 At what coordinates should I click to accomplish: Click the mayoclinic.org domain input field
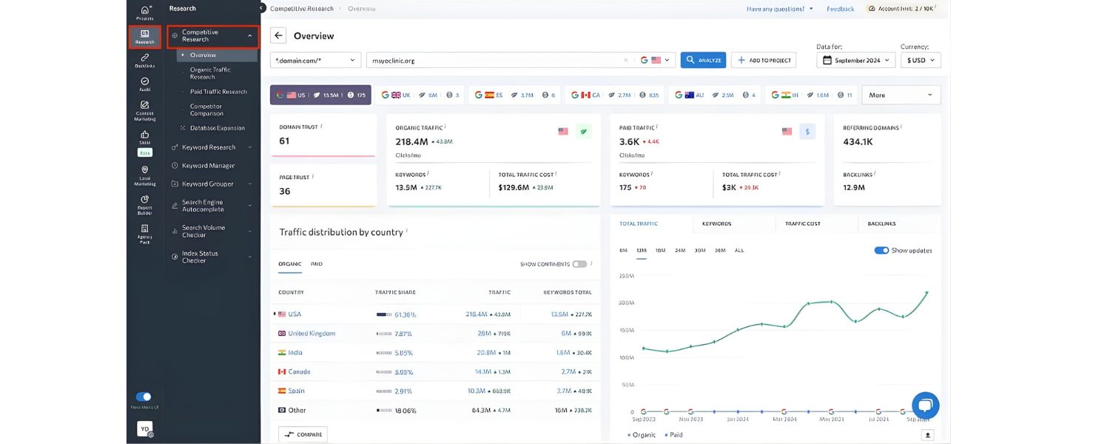pos(481,60)
